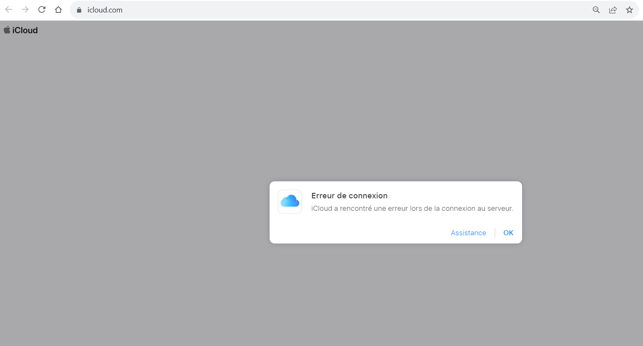Image resolution: width=643 pixels, height=346 pixels.
Task: Go forward using the browser forward arrow
Action: pos(25,10)
